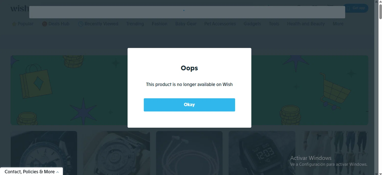Open the white chronograph watch thumbnail
Screen dimensions: 382x175
coord(44,153)
